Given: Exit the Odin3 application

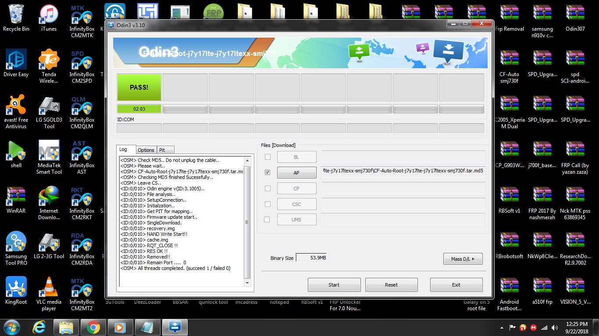Looking at the screenshot, I should tap(456, 284).
